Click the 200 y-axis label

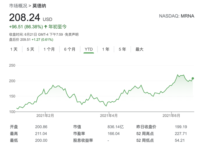(x=12, y=81)
